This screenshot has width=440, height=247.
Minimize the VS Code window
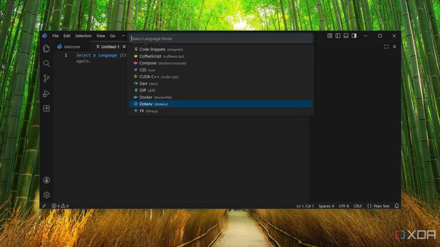tap(366, 35)
